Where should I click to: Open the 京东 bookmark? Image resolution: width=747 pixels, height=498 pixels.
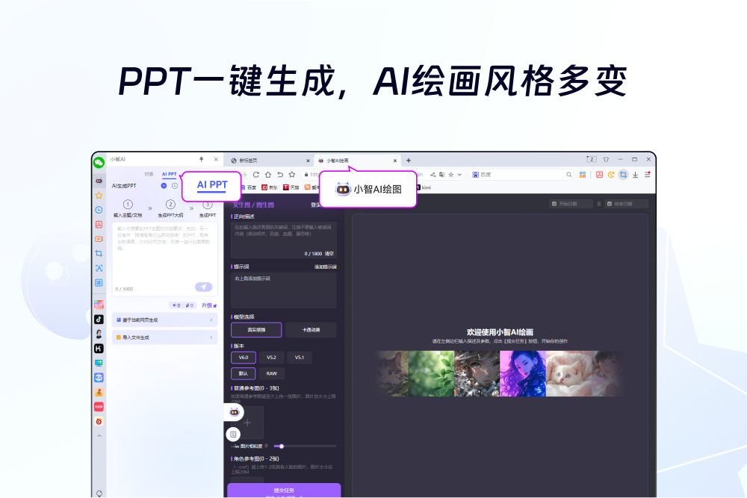pyautogui.click(x=270, y=187)
